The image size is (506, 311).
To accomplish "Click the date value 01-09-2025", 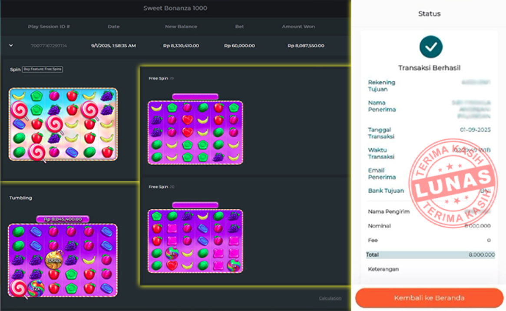I will coord(475,130).
